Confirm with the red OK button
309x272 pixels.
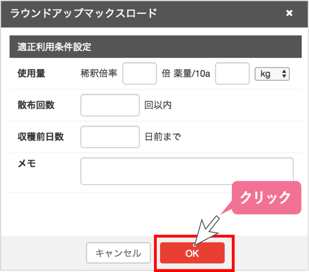click(192, 253)
